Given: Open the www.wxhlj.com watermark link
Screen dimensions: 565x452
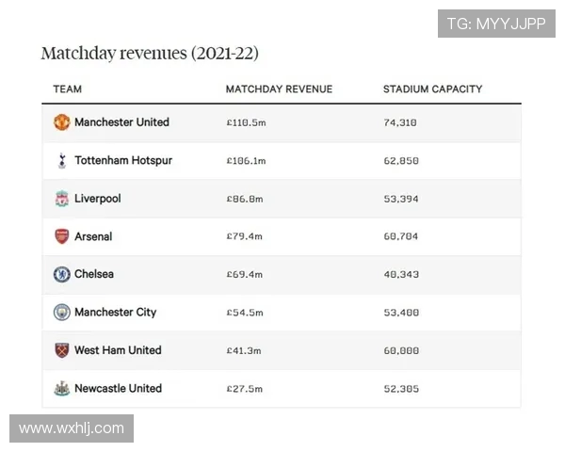Looking at the screenshot, I should click(72, 428).
